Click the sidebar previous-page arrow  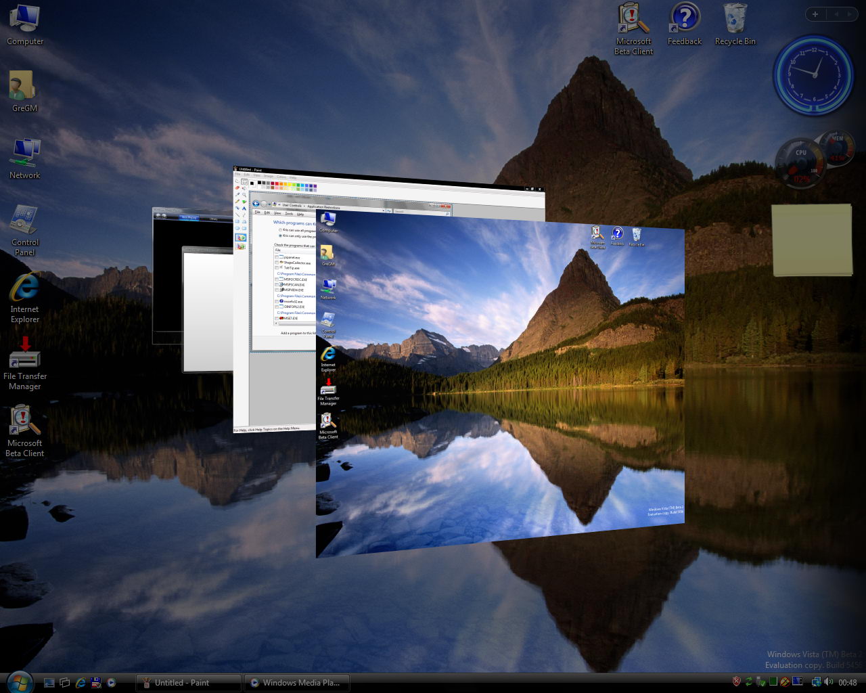point(836,14)
